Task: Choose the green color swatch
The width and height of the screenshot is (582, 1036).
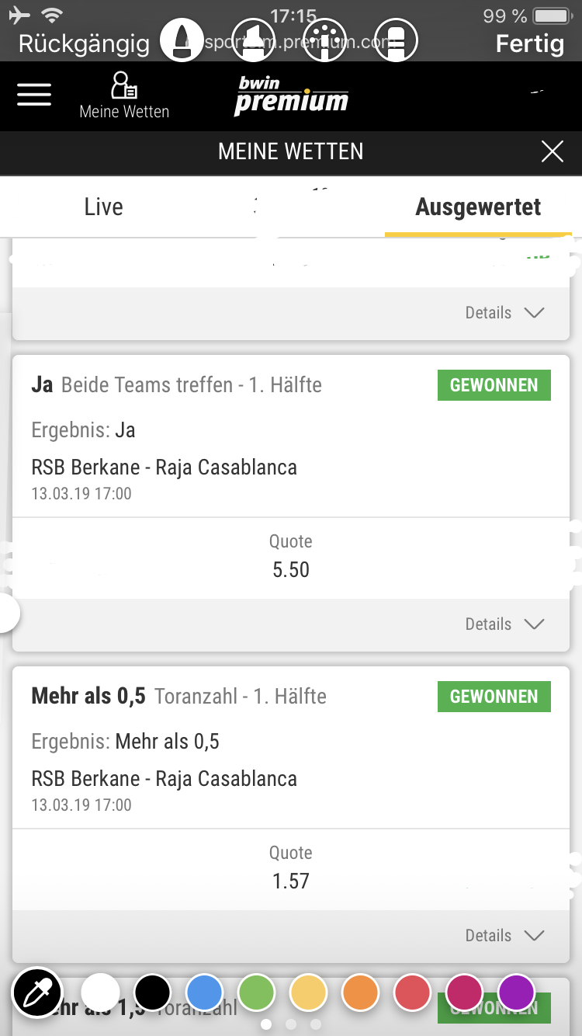Action: (x=257, y=993)
